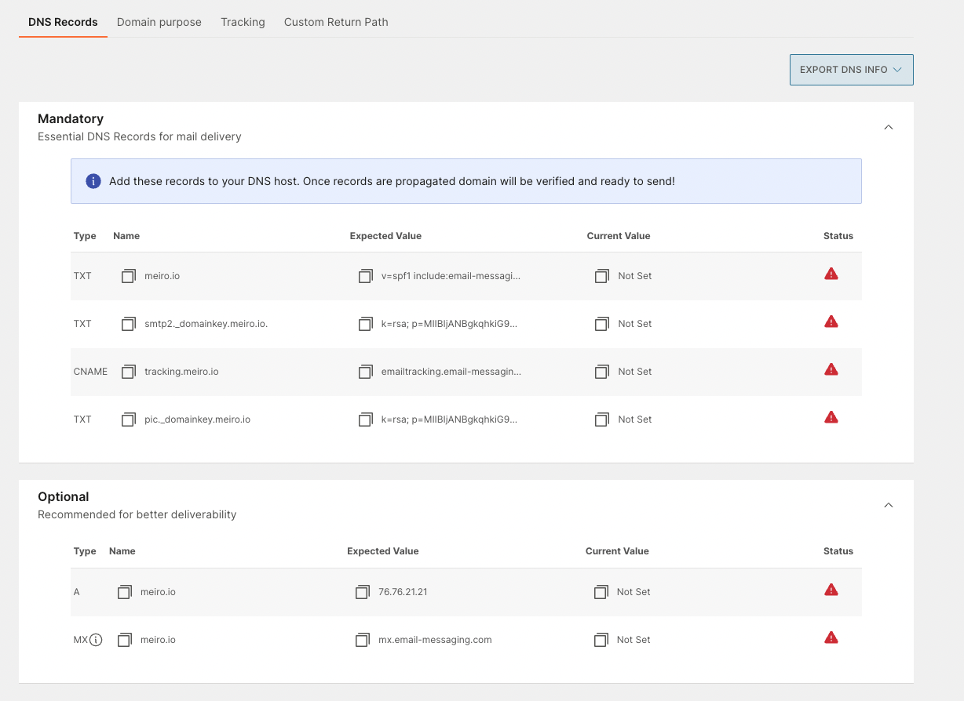Click the blue info icon in banner

(x=93, y=181)
